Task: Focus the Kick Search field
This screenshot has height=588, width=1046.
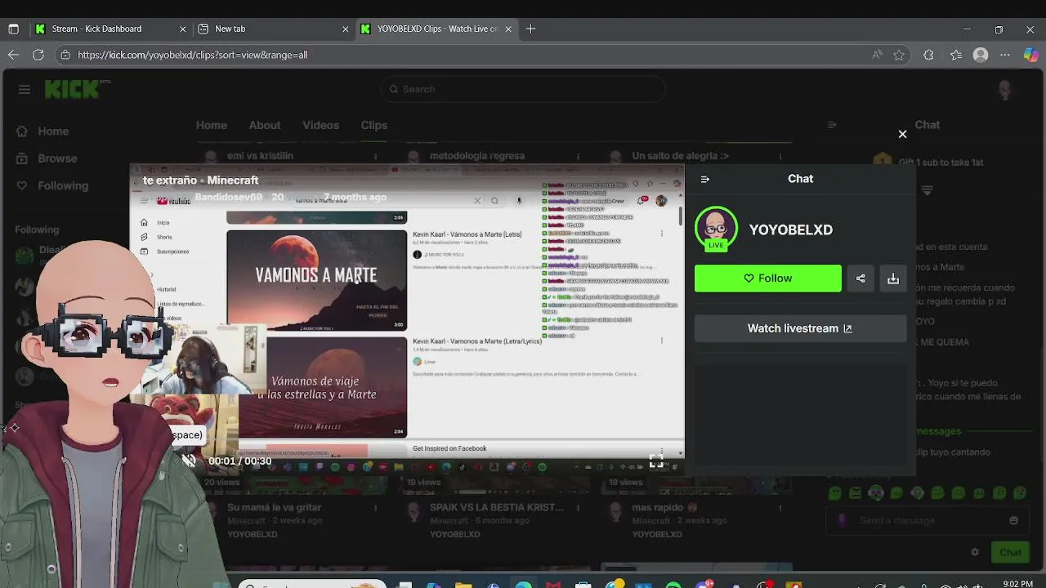Action: [x=523, y=89]
